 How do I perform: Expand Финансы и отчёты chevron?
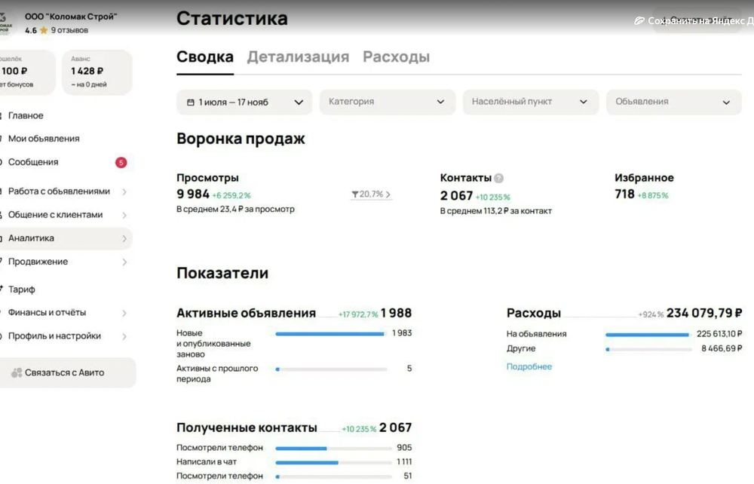(x=124, y=313)
